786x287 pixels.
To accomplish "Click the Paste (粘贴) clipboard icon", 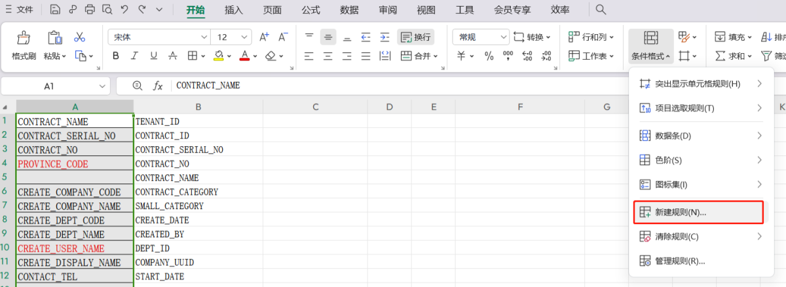I will coord(55,37).
